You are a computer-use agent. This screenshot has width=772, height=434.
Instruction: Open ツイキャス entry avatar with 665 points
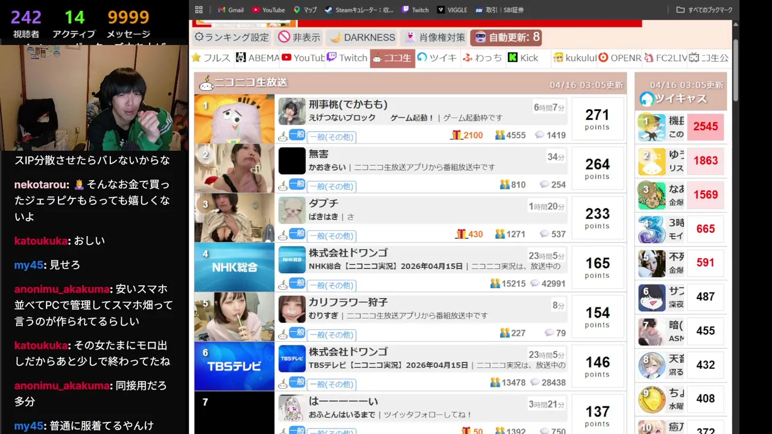click(652, 229)
